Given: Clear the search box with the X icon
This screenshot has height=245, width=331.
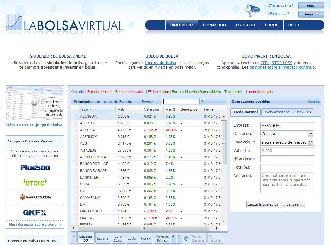Looking at the screenshot, I should pos(202,101).
